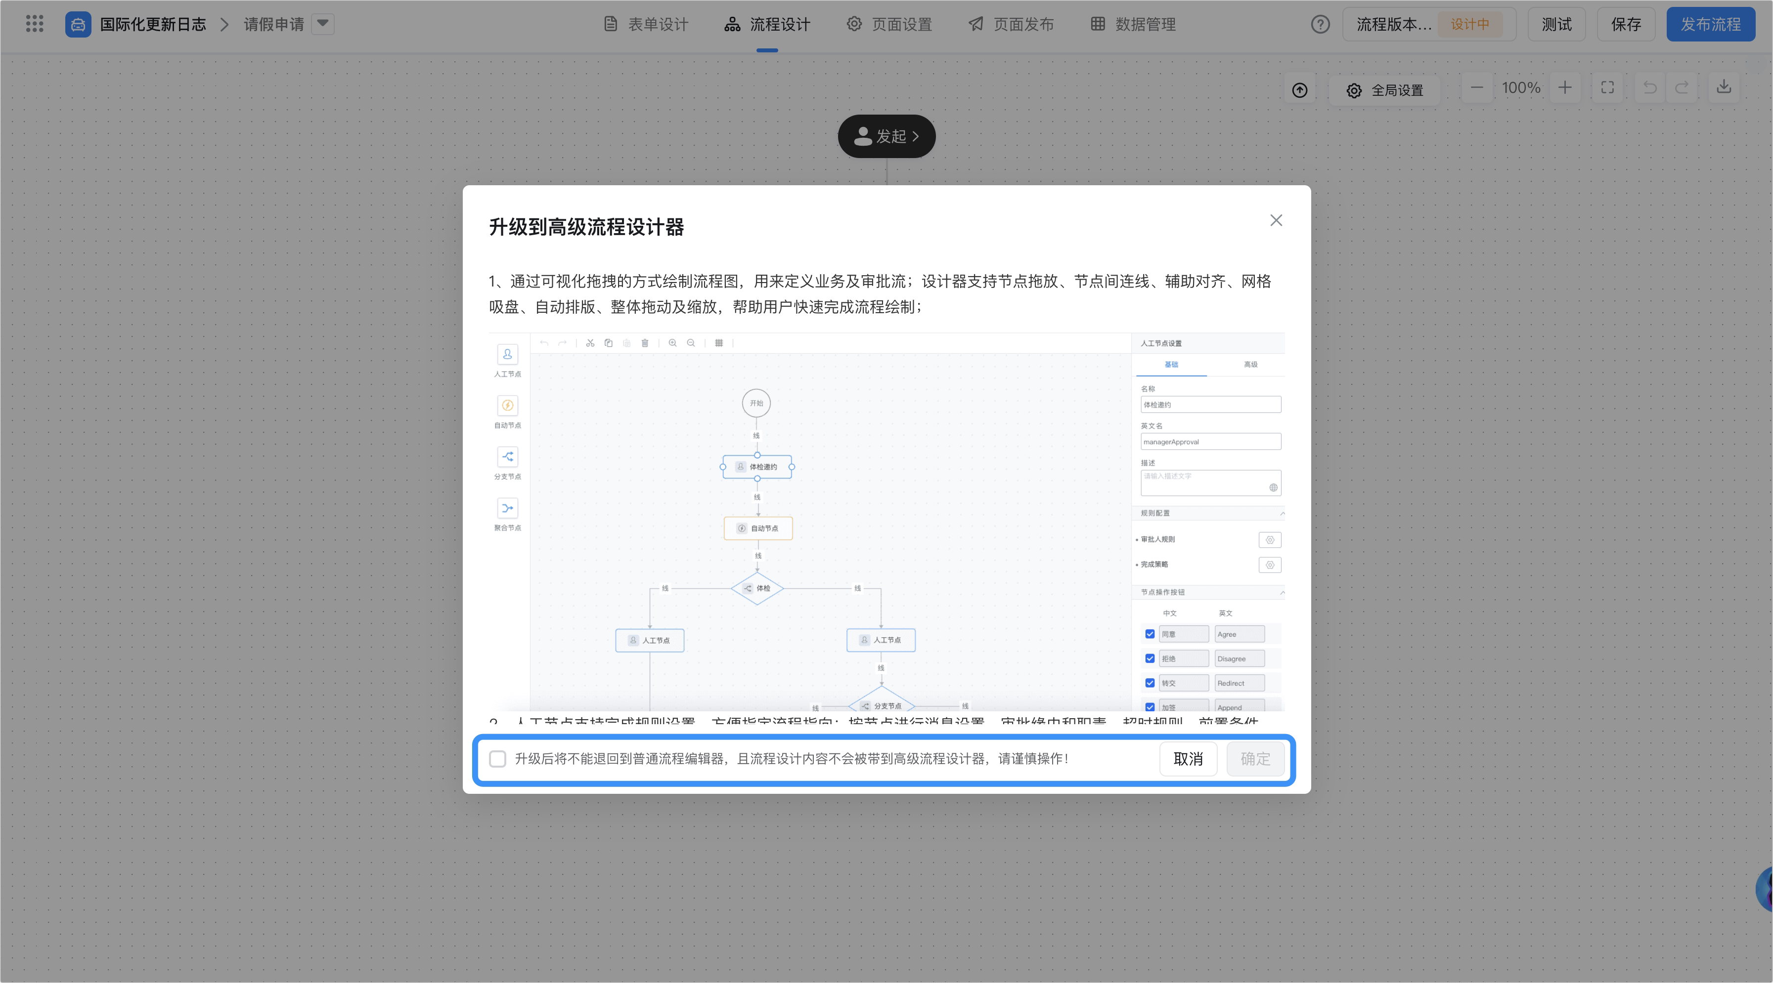This screenshot has height=983, width=1773.
Task: Zoom out with the minus icon
Action: click(x=1477, y=88)
